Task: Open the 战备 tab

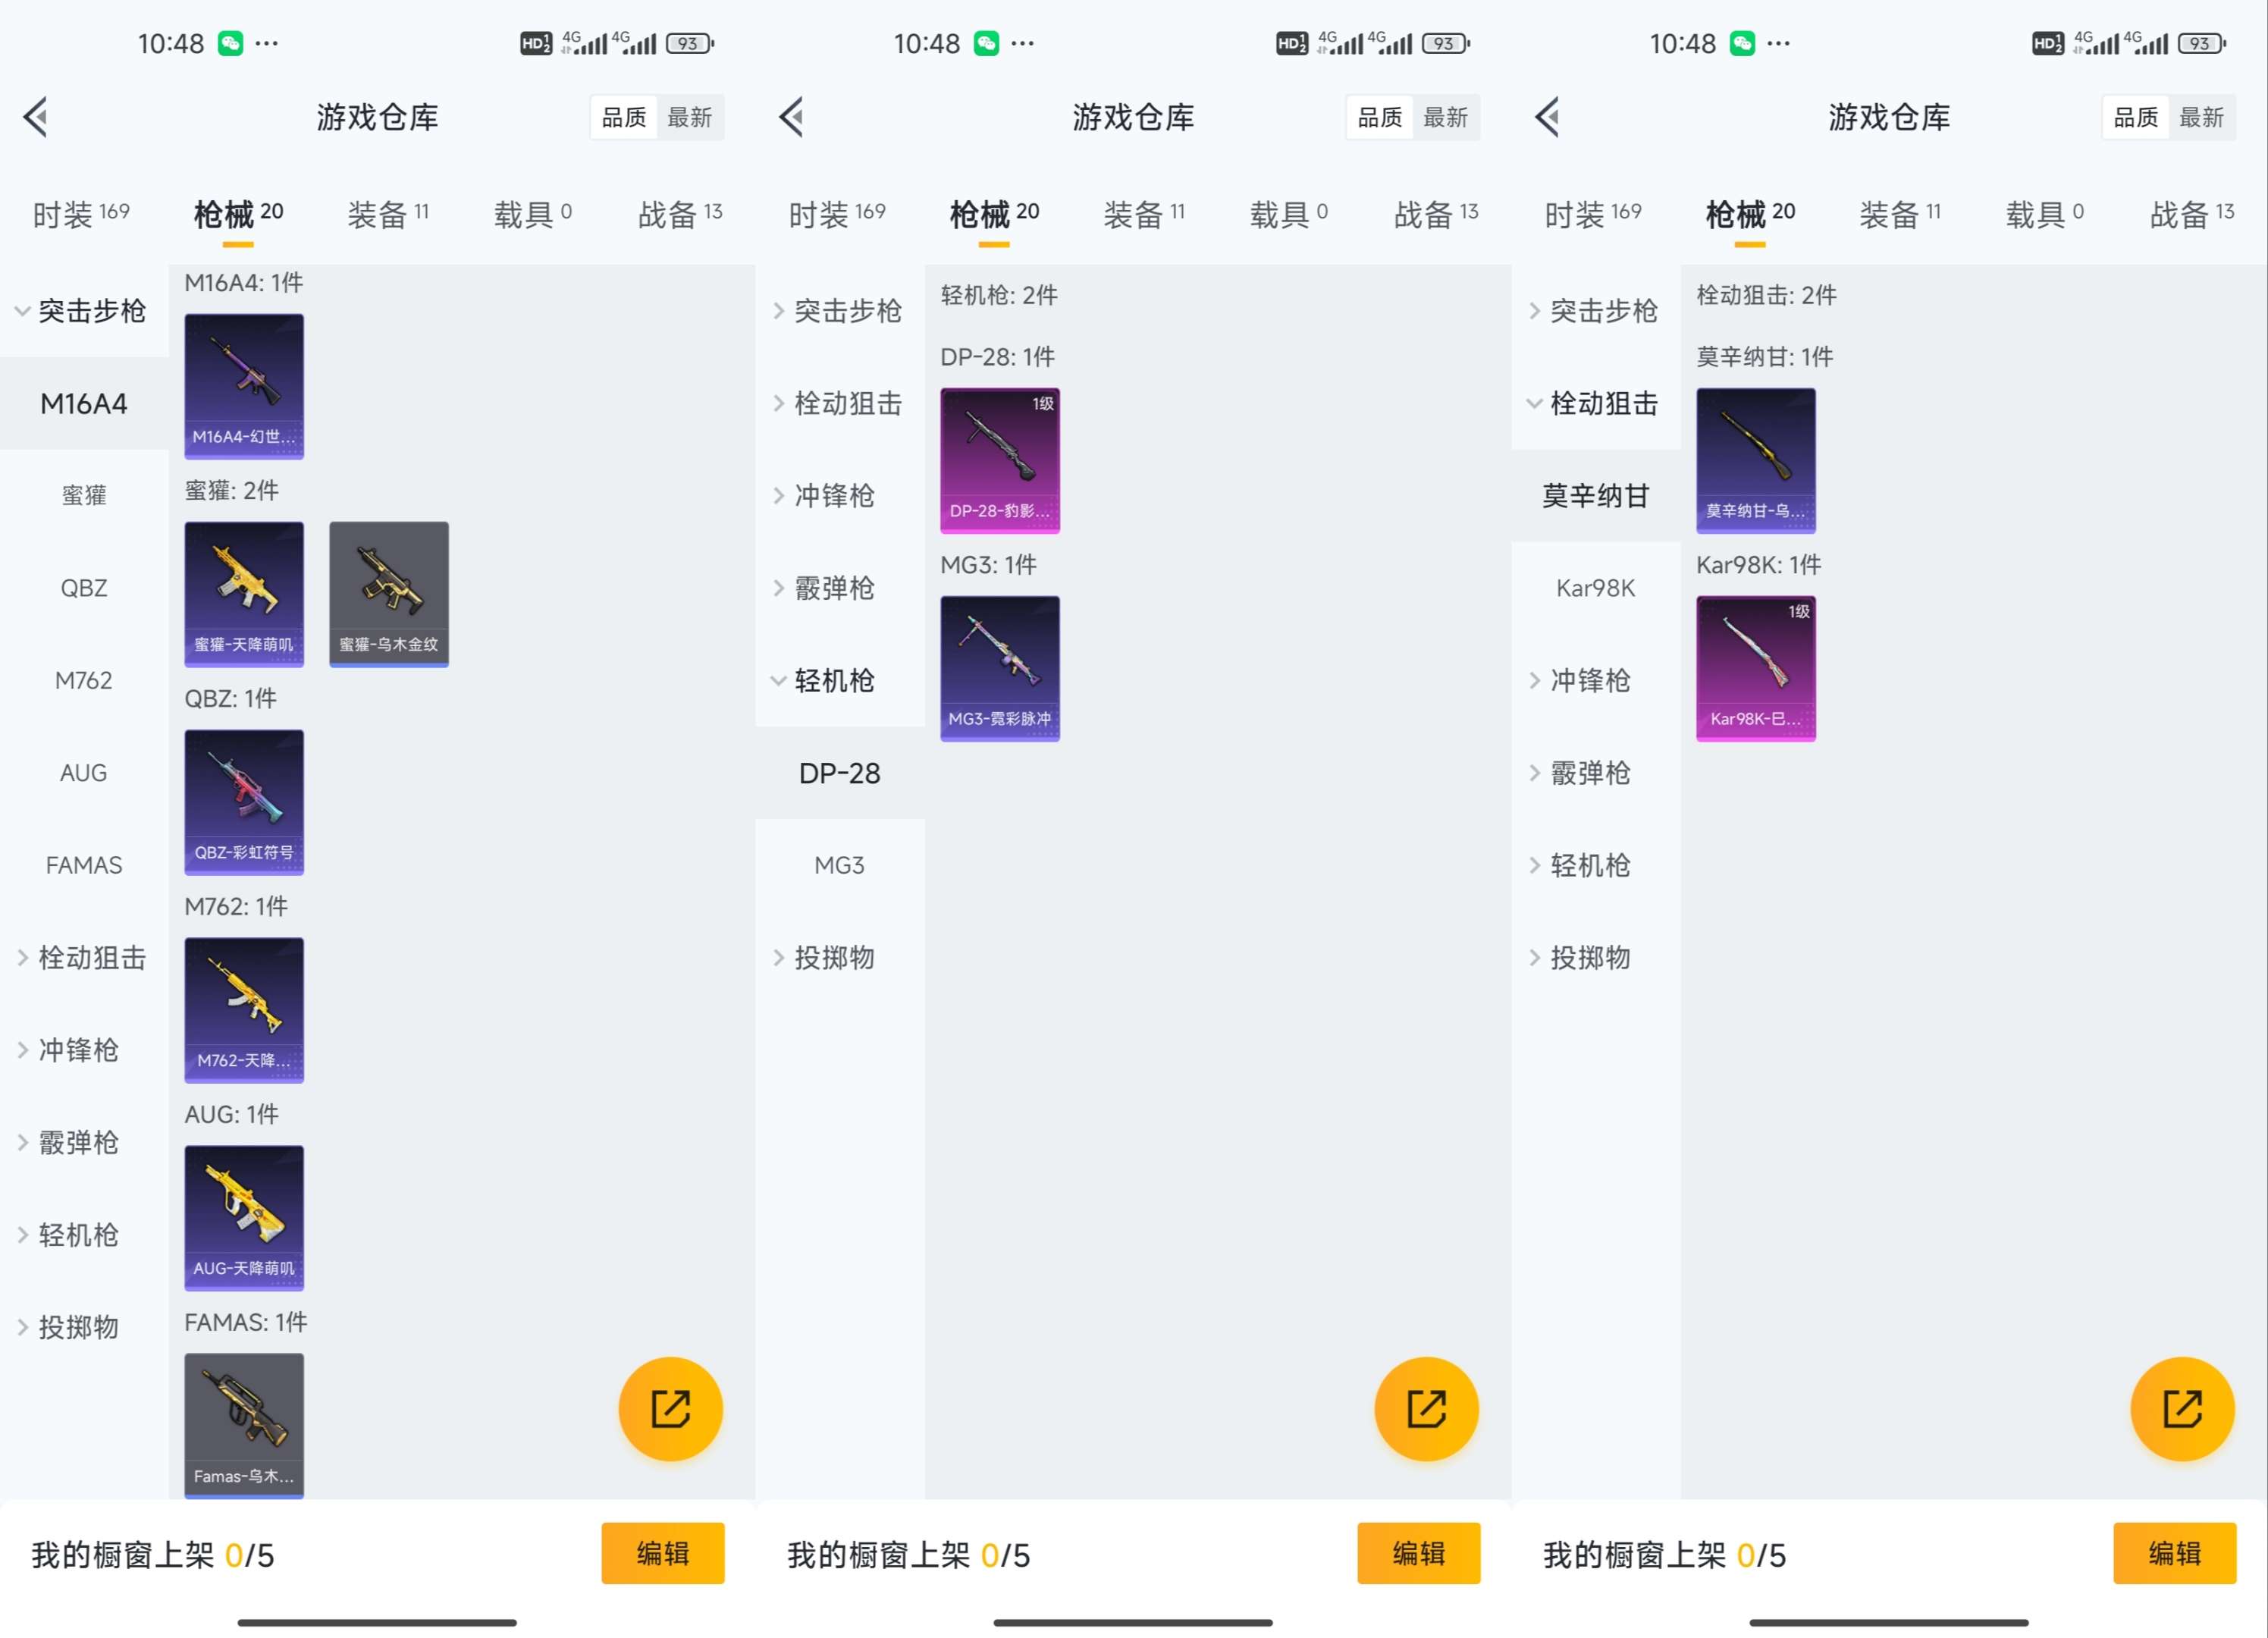Action: (x=679, y=213)
